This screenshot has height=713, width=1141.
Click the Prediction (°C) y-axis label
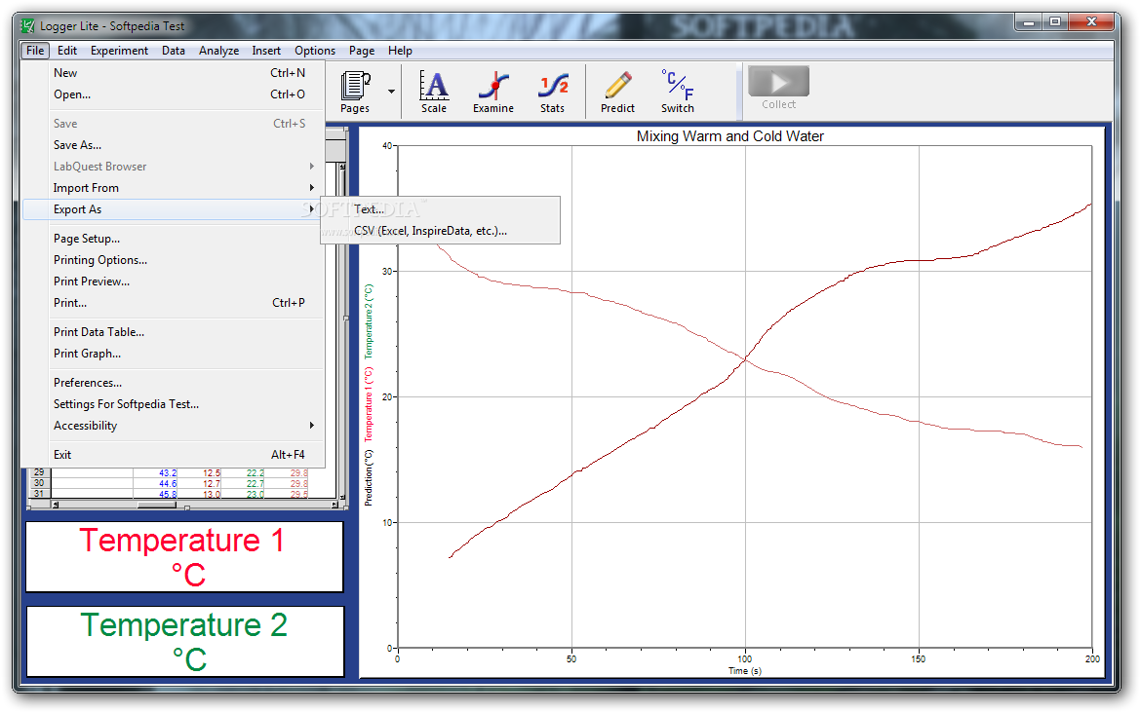[x=369, y=477]
